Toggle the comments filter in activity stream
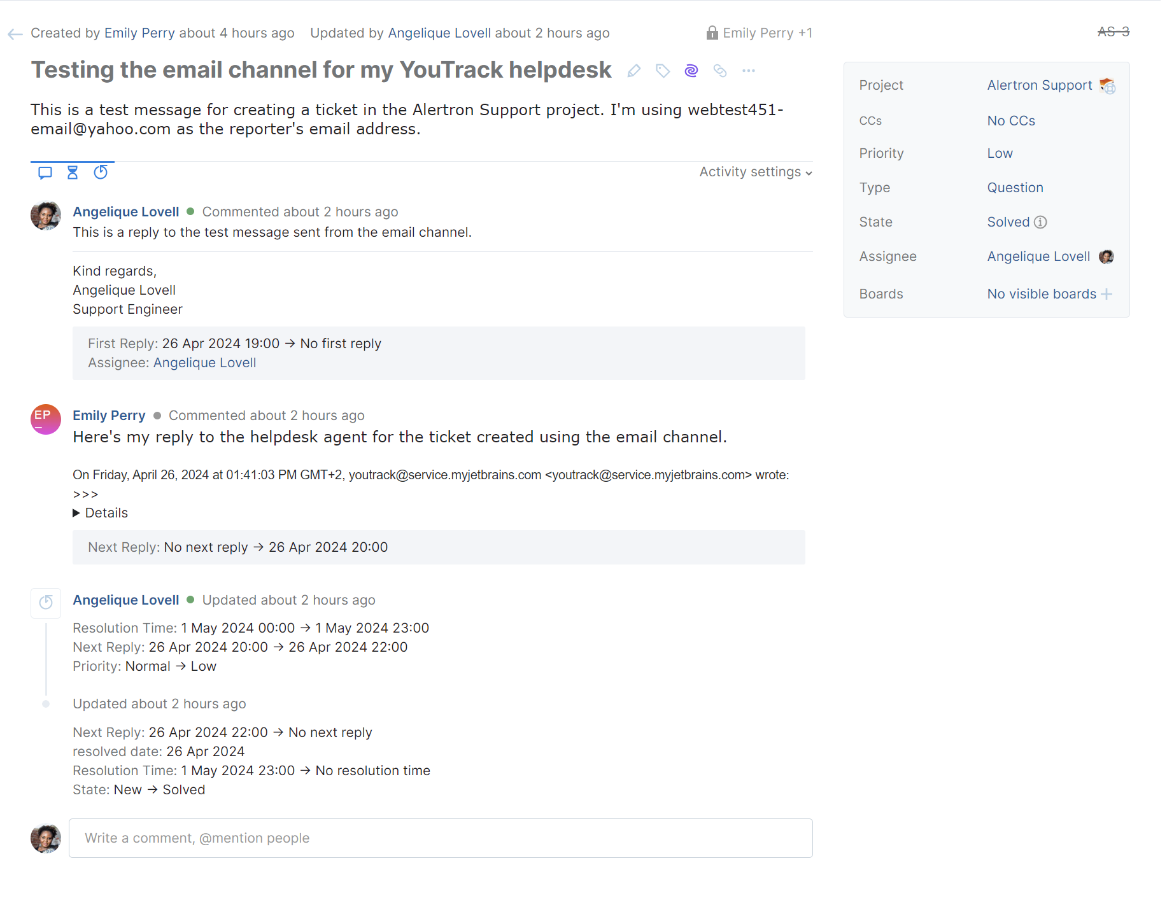 point(44,172)
